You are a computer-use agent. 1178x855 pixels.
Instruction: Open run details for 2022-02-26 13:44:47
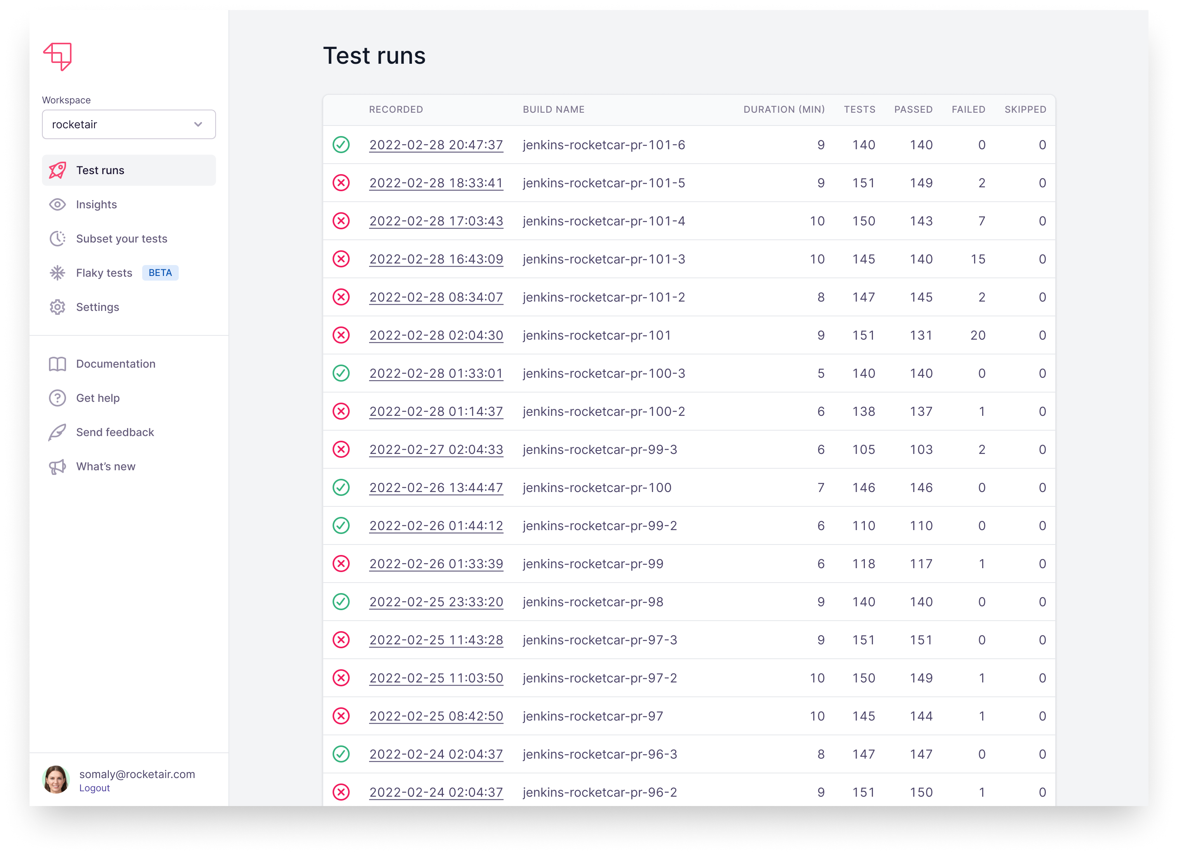[436, 487]
